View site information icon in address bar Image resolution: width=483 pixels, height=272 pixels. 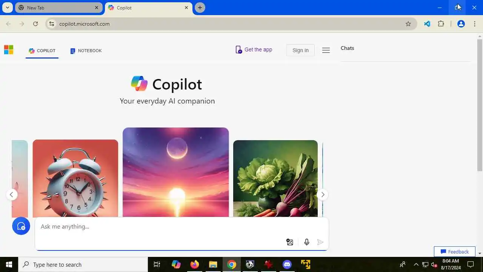point(52,24)
